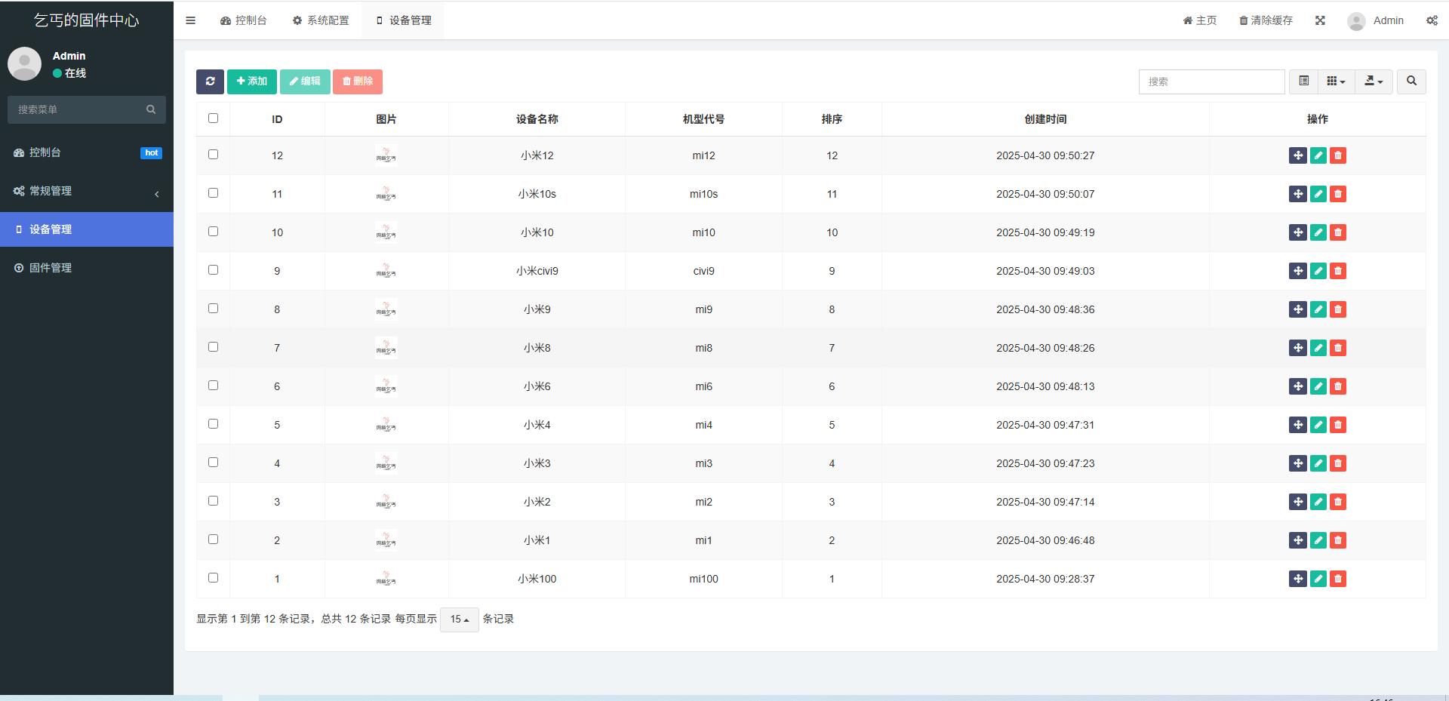Screen dimensions: 1449x701
Task: Click the 清除缓存 link in header
Action: point(1266,20)
